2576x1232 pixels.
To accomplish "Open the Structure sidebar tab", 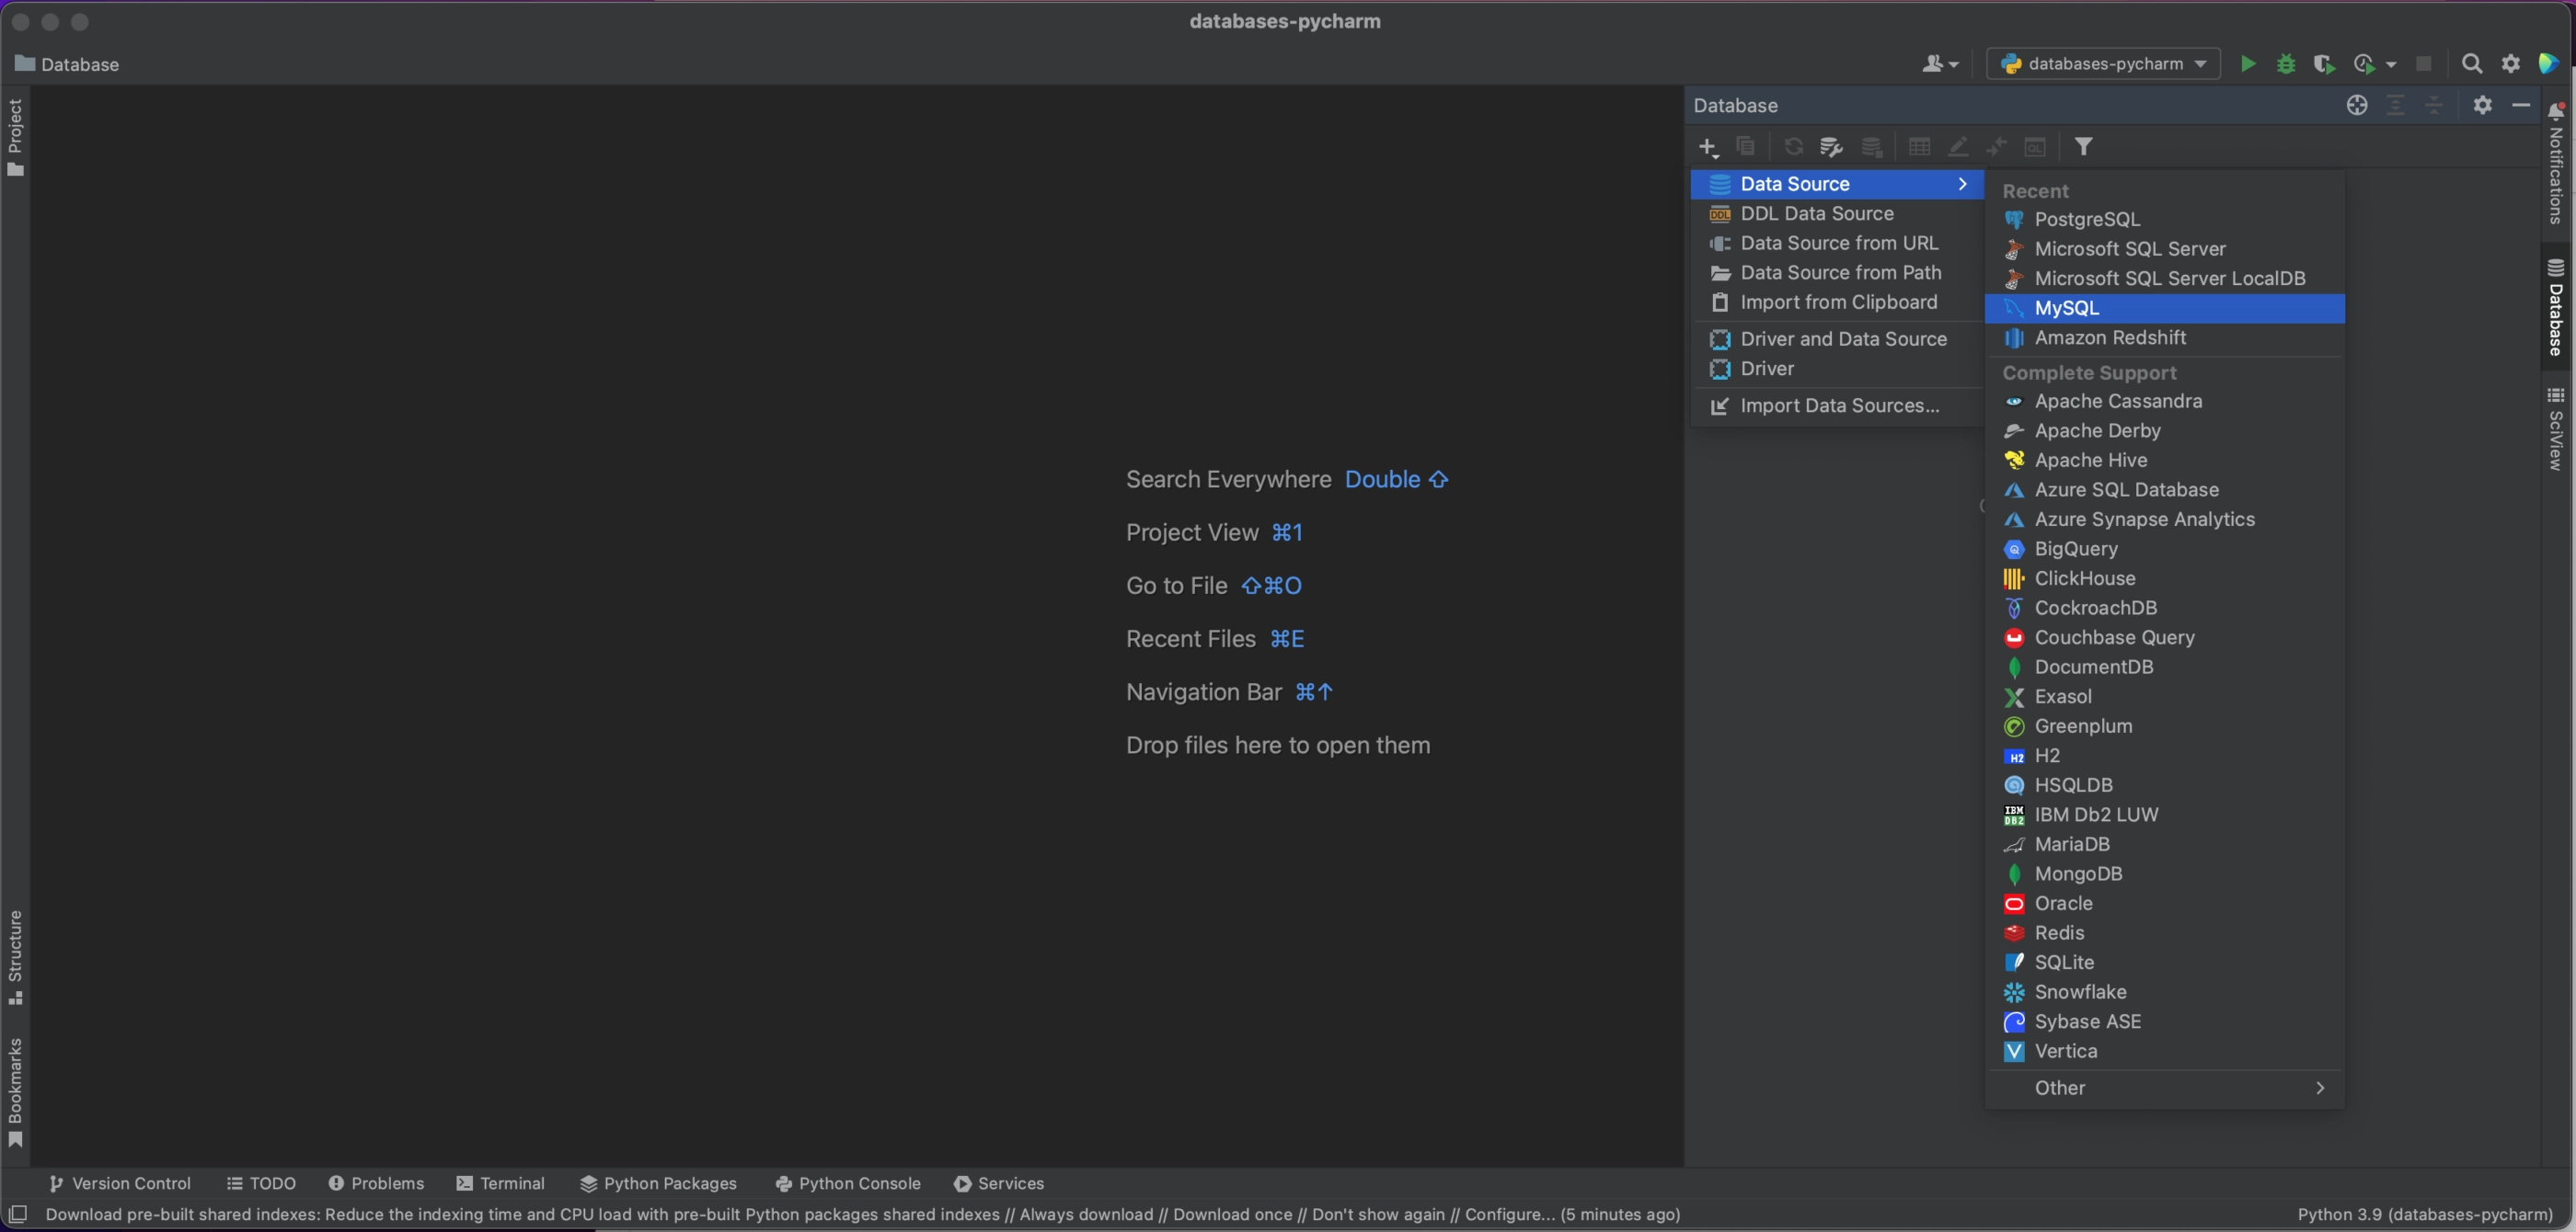I will [x=15, y=957].
